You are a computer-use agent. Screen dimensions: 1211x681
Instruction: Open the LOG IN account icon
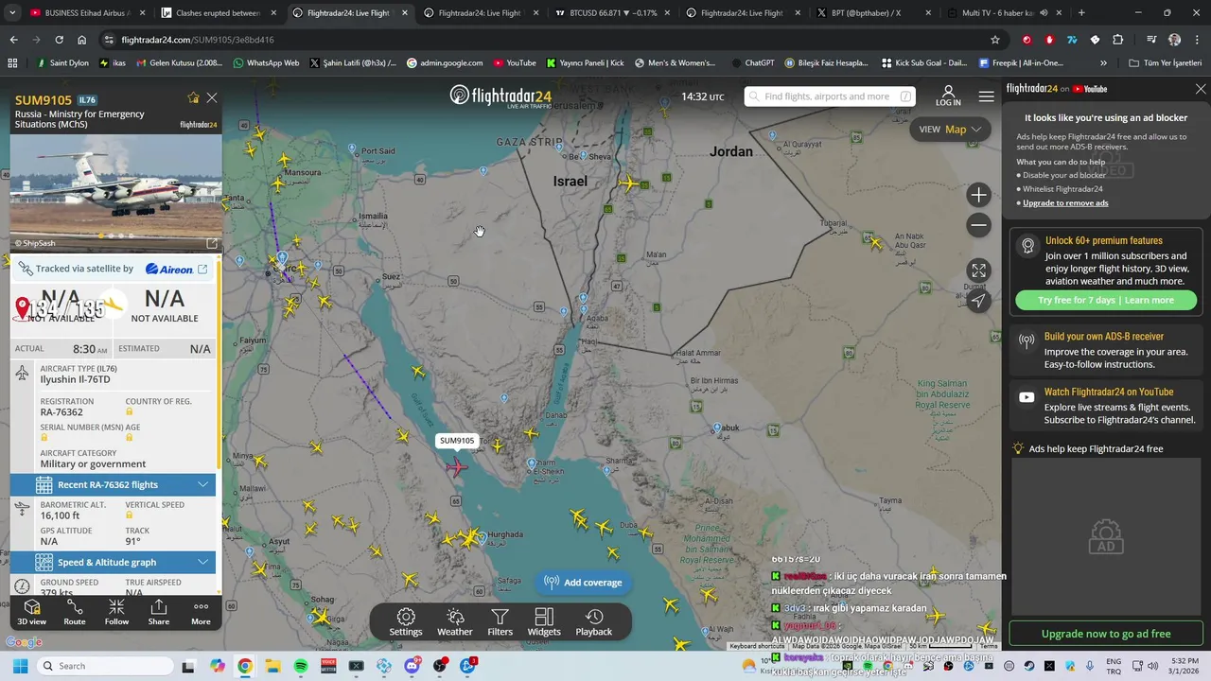948,96
